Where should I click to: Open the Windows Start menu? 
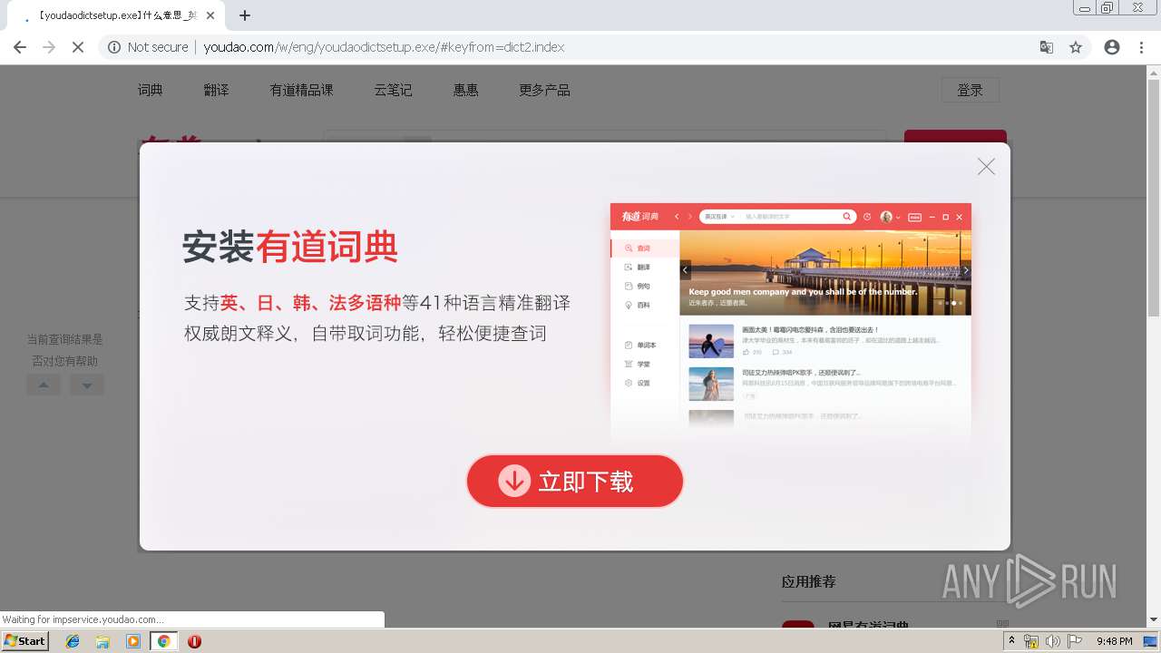[x=24, y=641]
